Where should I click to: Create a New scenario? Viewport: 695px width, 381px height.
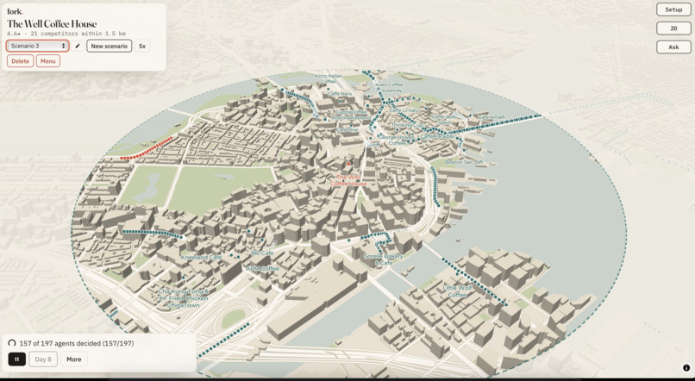(109, 46)
